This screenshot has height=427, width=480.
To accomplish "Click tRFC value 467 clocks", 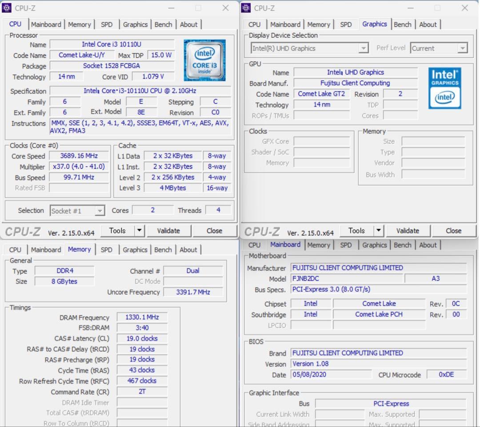I will (142, 381).
